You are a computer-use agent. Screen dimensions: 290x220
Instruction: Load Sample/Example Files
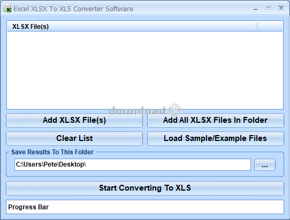point(216,138)
